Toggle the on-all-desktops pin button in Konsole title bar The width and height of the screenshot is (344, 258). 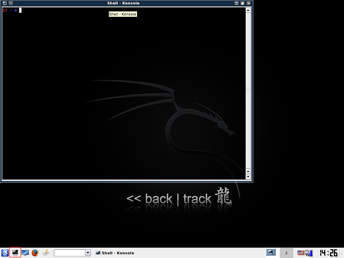(x=11, y=3)
